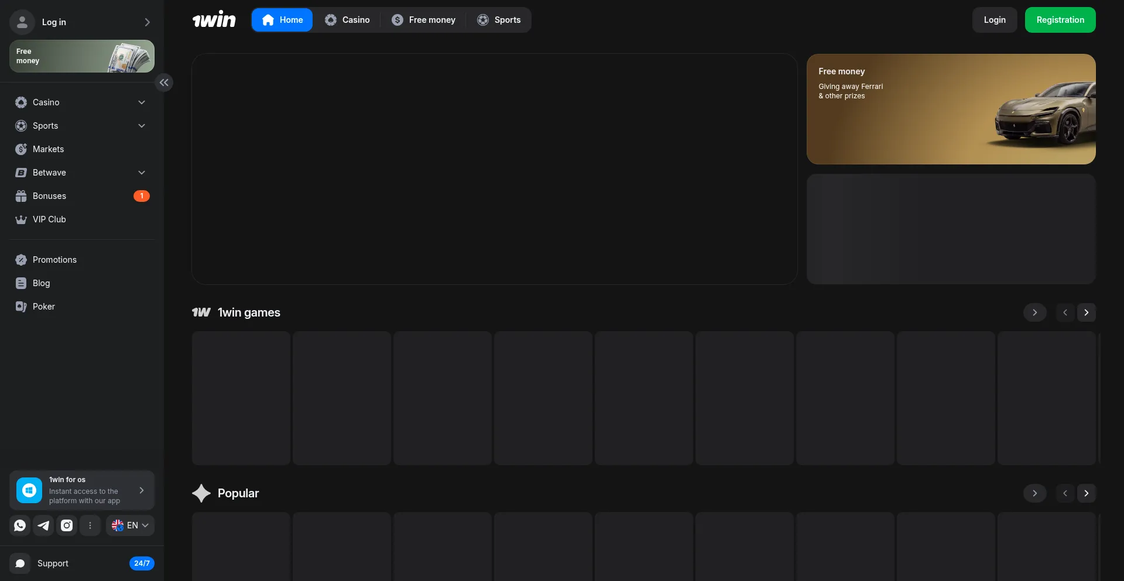This screenshot has width=1124, height=581.
Task: Switch to the Casino tab in top navigation
Action: click(347, 20)
